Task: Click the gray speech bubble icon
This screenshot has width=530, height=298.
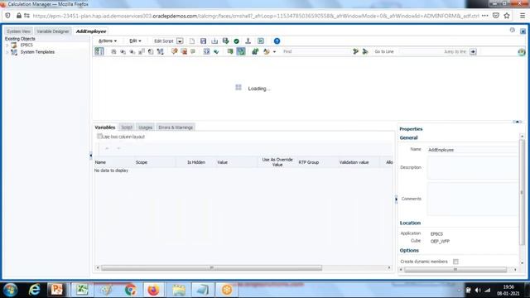Action: pos(193,51)
